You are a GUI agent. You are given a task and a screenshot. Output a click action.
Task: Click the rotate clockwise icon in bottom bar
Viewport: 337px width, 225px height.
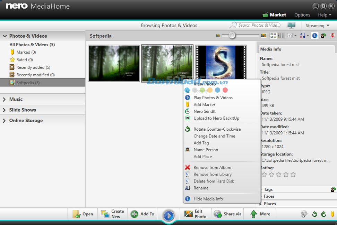pos(323,214)
